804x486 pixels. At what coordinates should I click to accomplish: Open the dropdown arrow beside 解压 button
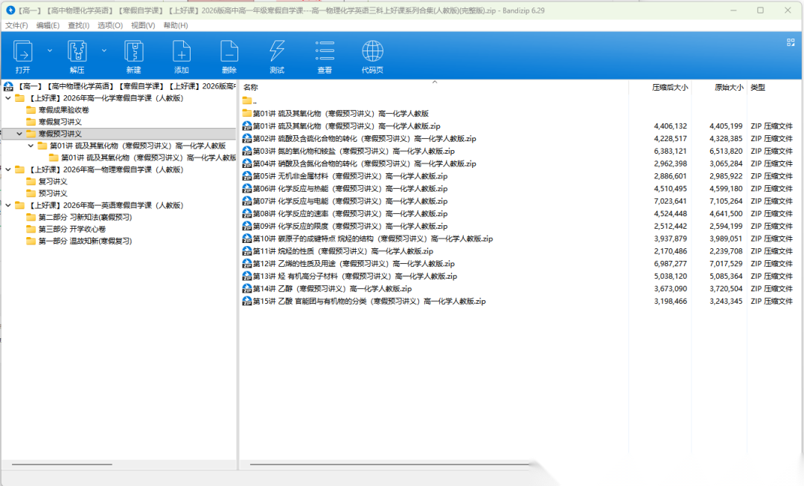pos(104,51)
